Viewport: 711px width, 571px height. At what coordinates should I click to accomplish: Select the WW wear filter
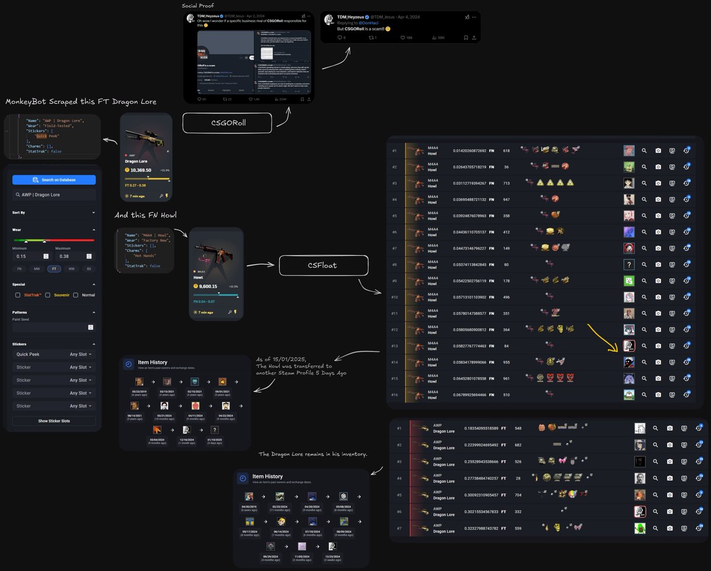tap(71, 269)
